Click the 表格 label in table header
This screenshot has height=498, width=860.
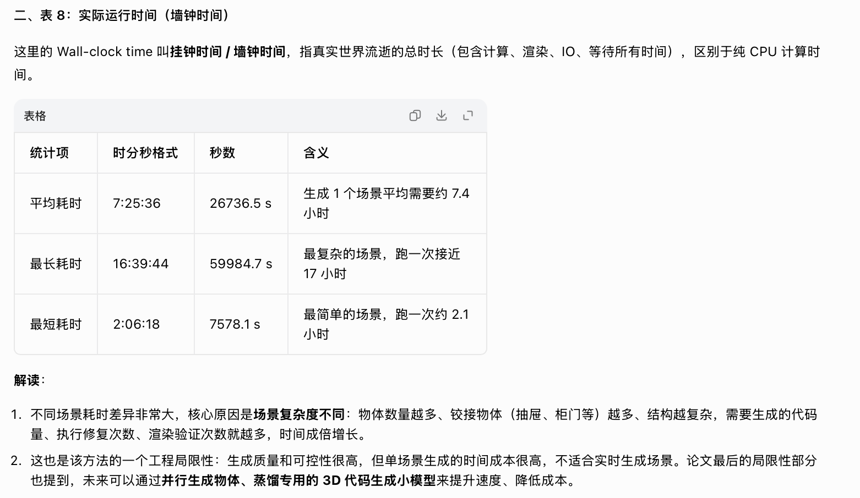click(35, 116)
